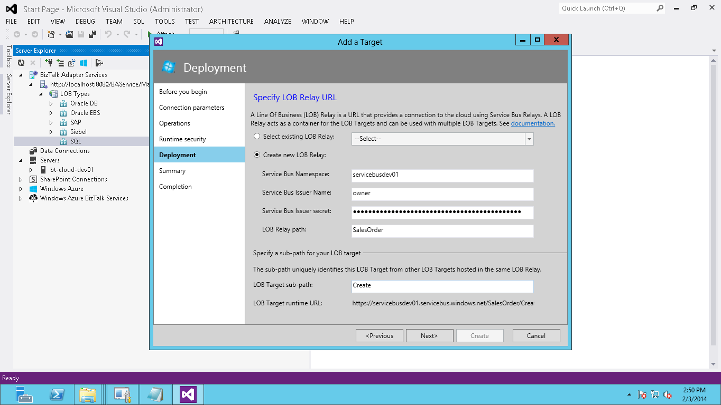
Task: Click the muted volume icon in system tray
Action: [x=668, y=394]
